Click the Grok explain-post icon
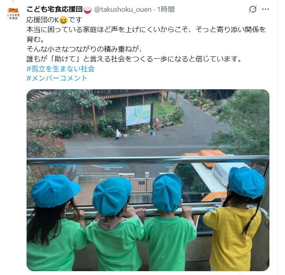Viewport: 285px width, 275px height. coord(253,9)
